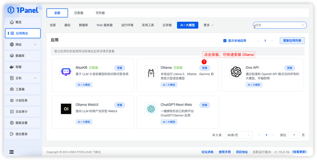Click the search magnifier icon
The height and width of the screenshot is (160, 317).
click(303, 25)
